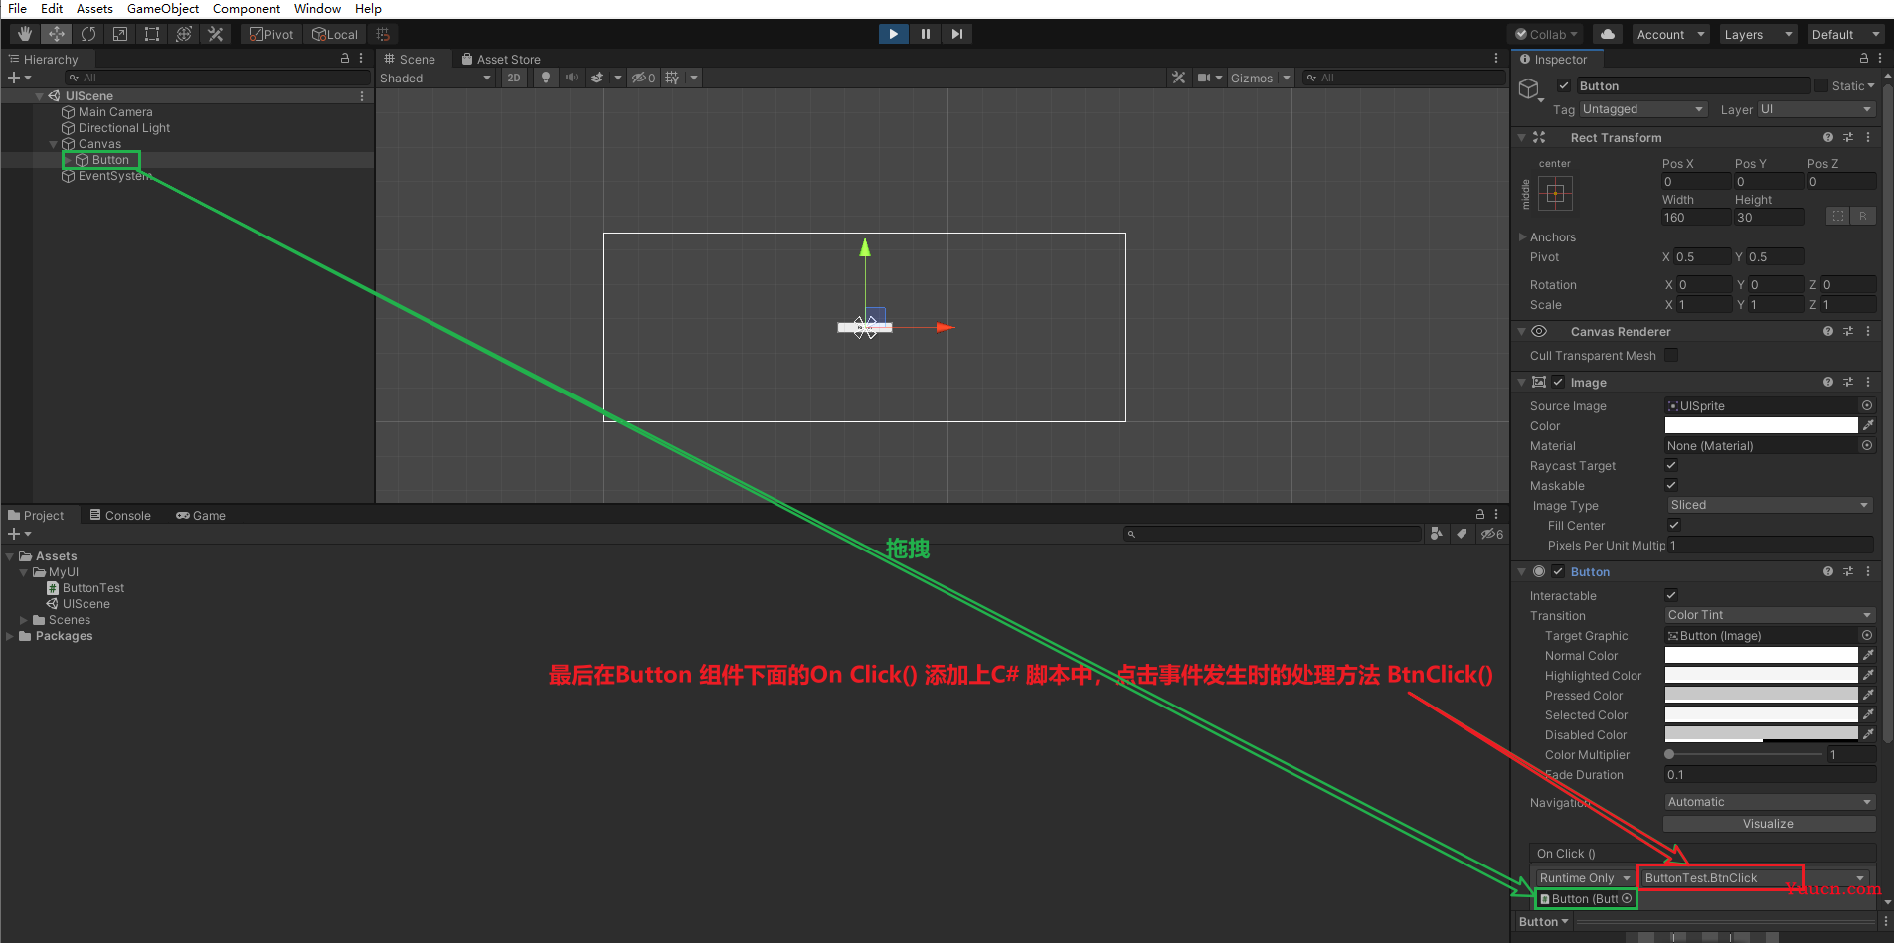Open Image Type Sliced dropdown
The height and width of the screenshot is (943, 1894).
(1770, 505)
